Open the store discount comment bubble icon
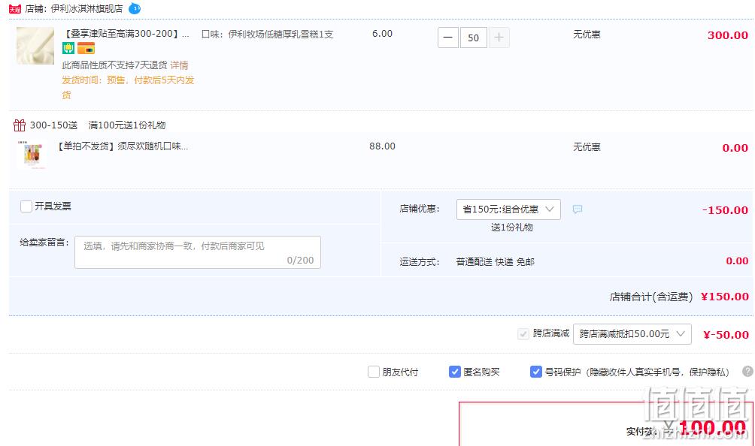The width and height of the screenshot is (755, 446). tap(578, 209)
